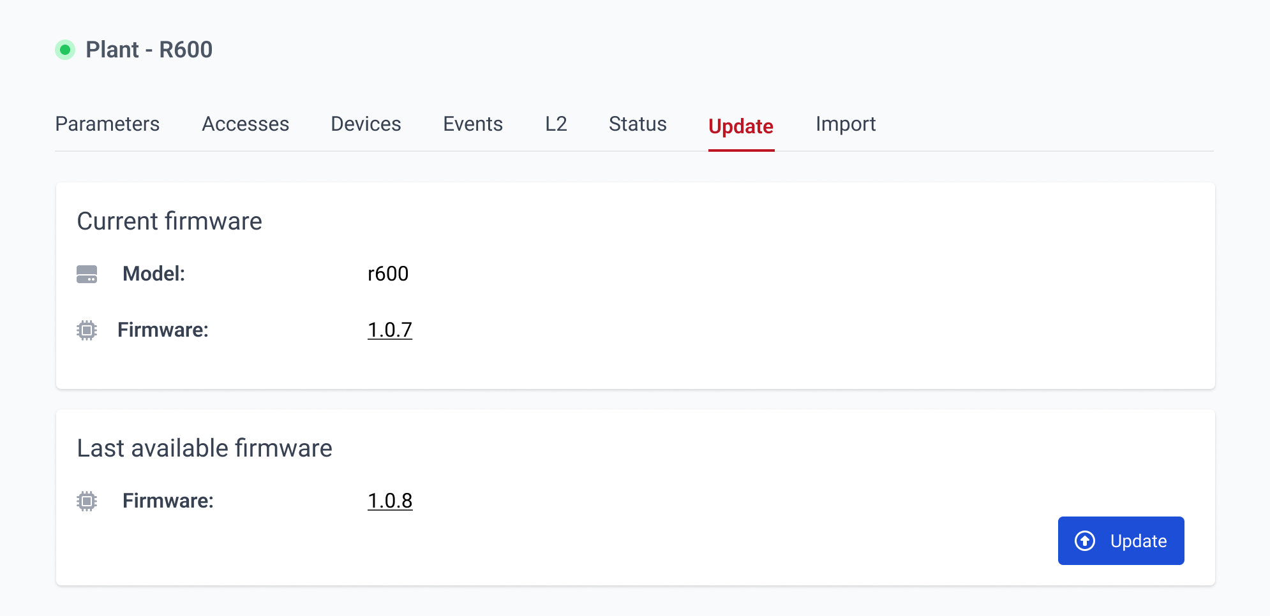Show the Events tab
Image resolution: width=1270 pixels, height=616 pixels.
tap(473, 124)
